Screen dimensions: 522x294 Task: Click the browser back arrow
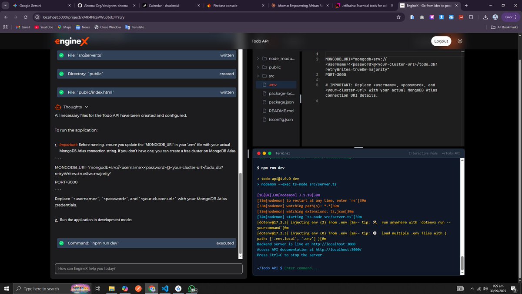point(6,17)
